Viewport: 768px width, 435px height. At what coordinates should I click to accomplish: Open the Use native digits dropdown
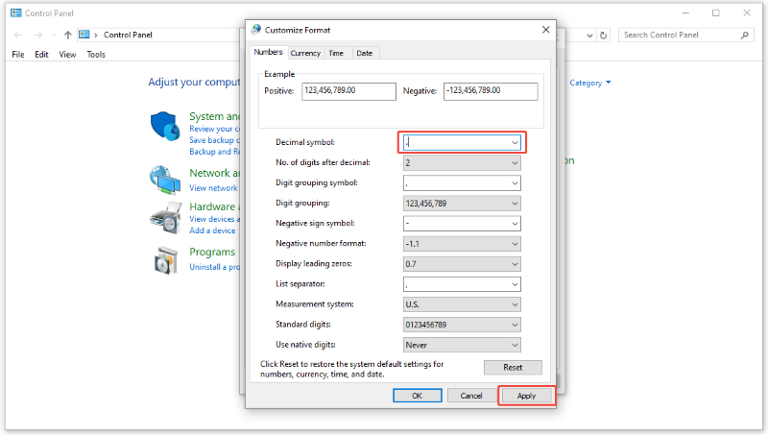click(x=515, y=345)
